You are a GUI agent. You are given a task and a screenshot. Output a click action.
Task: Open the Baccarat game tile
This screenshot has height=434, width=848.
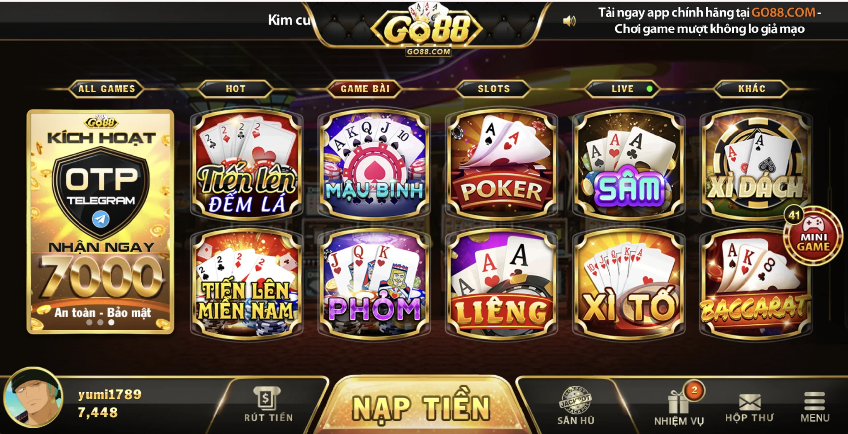tap(756, 284)
